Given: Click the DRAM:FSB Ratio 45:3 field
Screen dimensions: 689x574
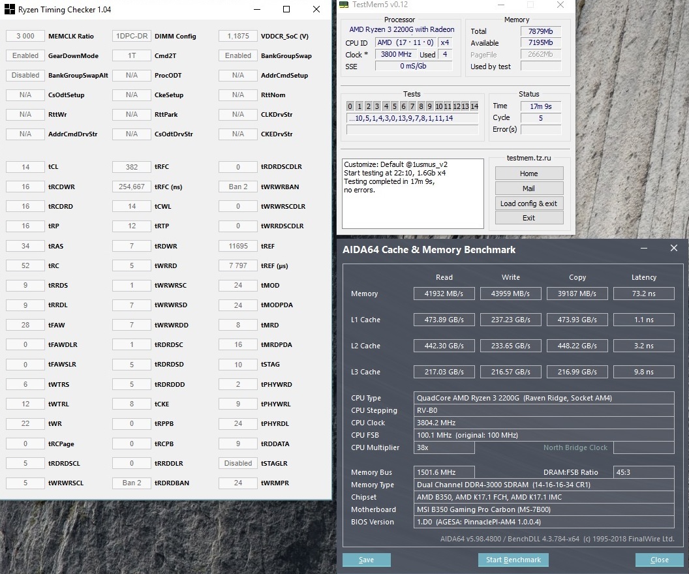Looking at the screenshot, I should [x=644, y=472].
